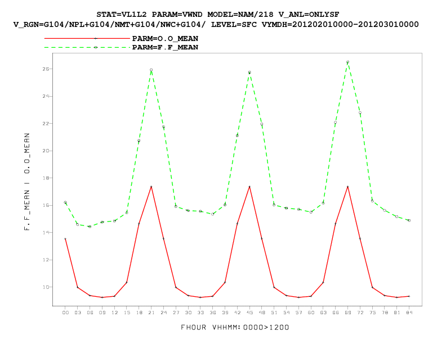
Task: Click y-axis tick label 22
Action: [x=46, y=124]
